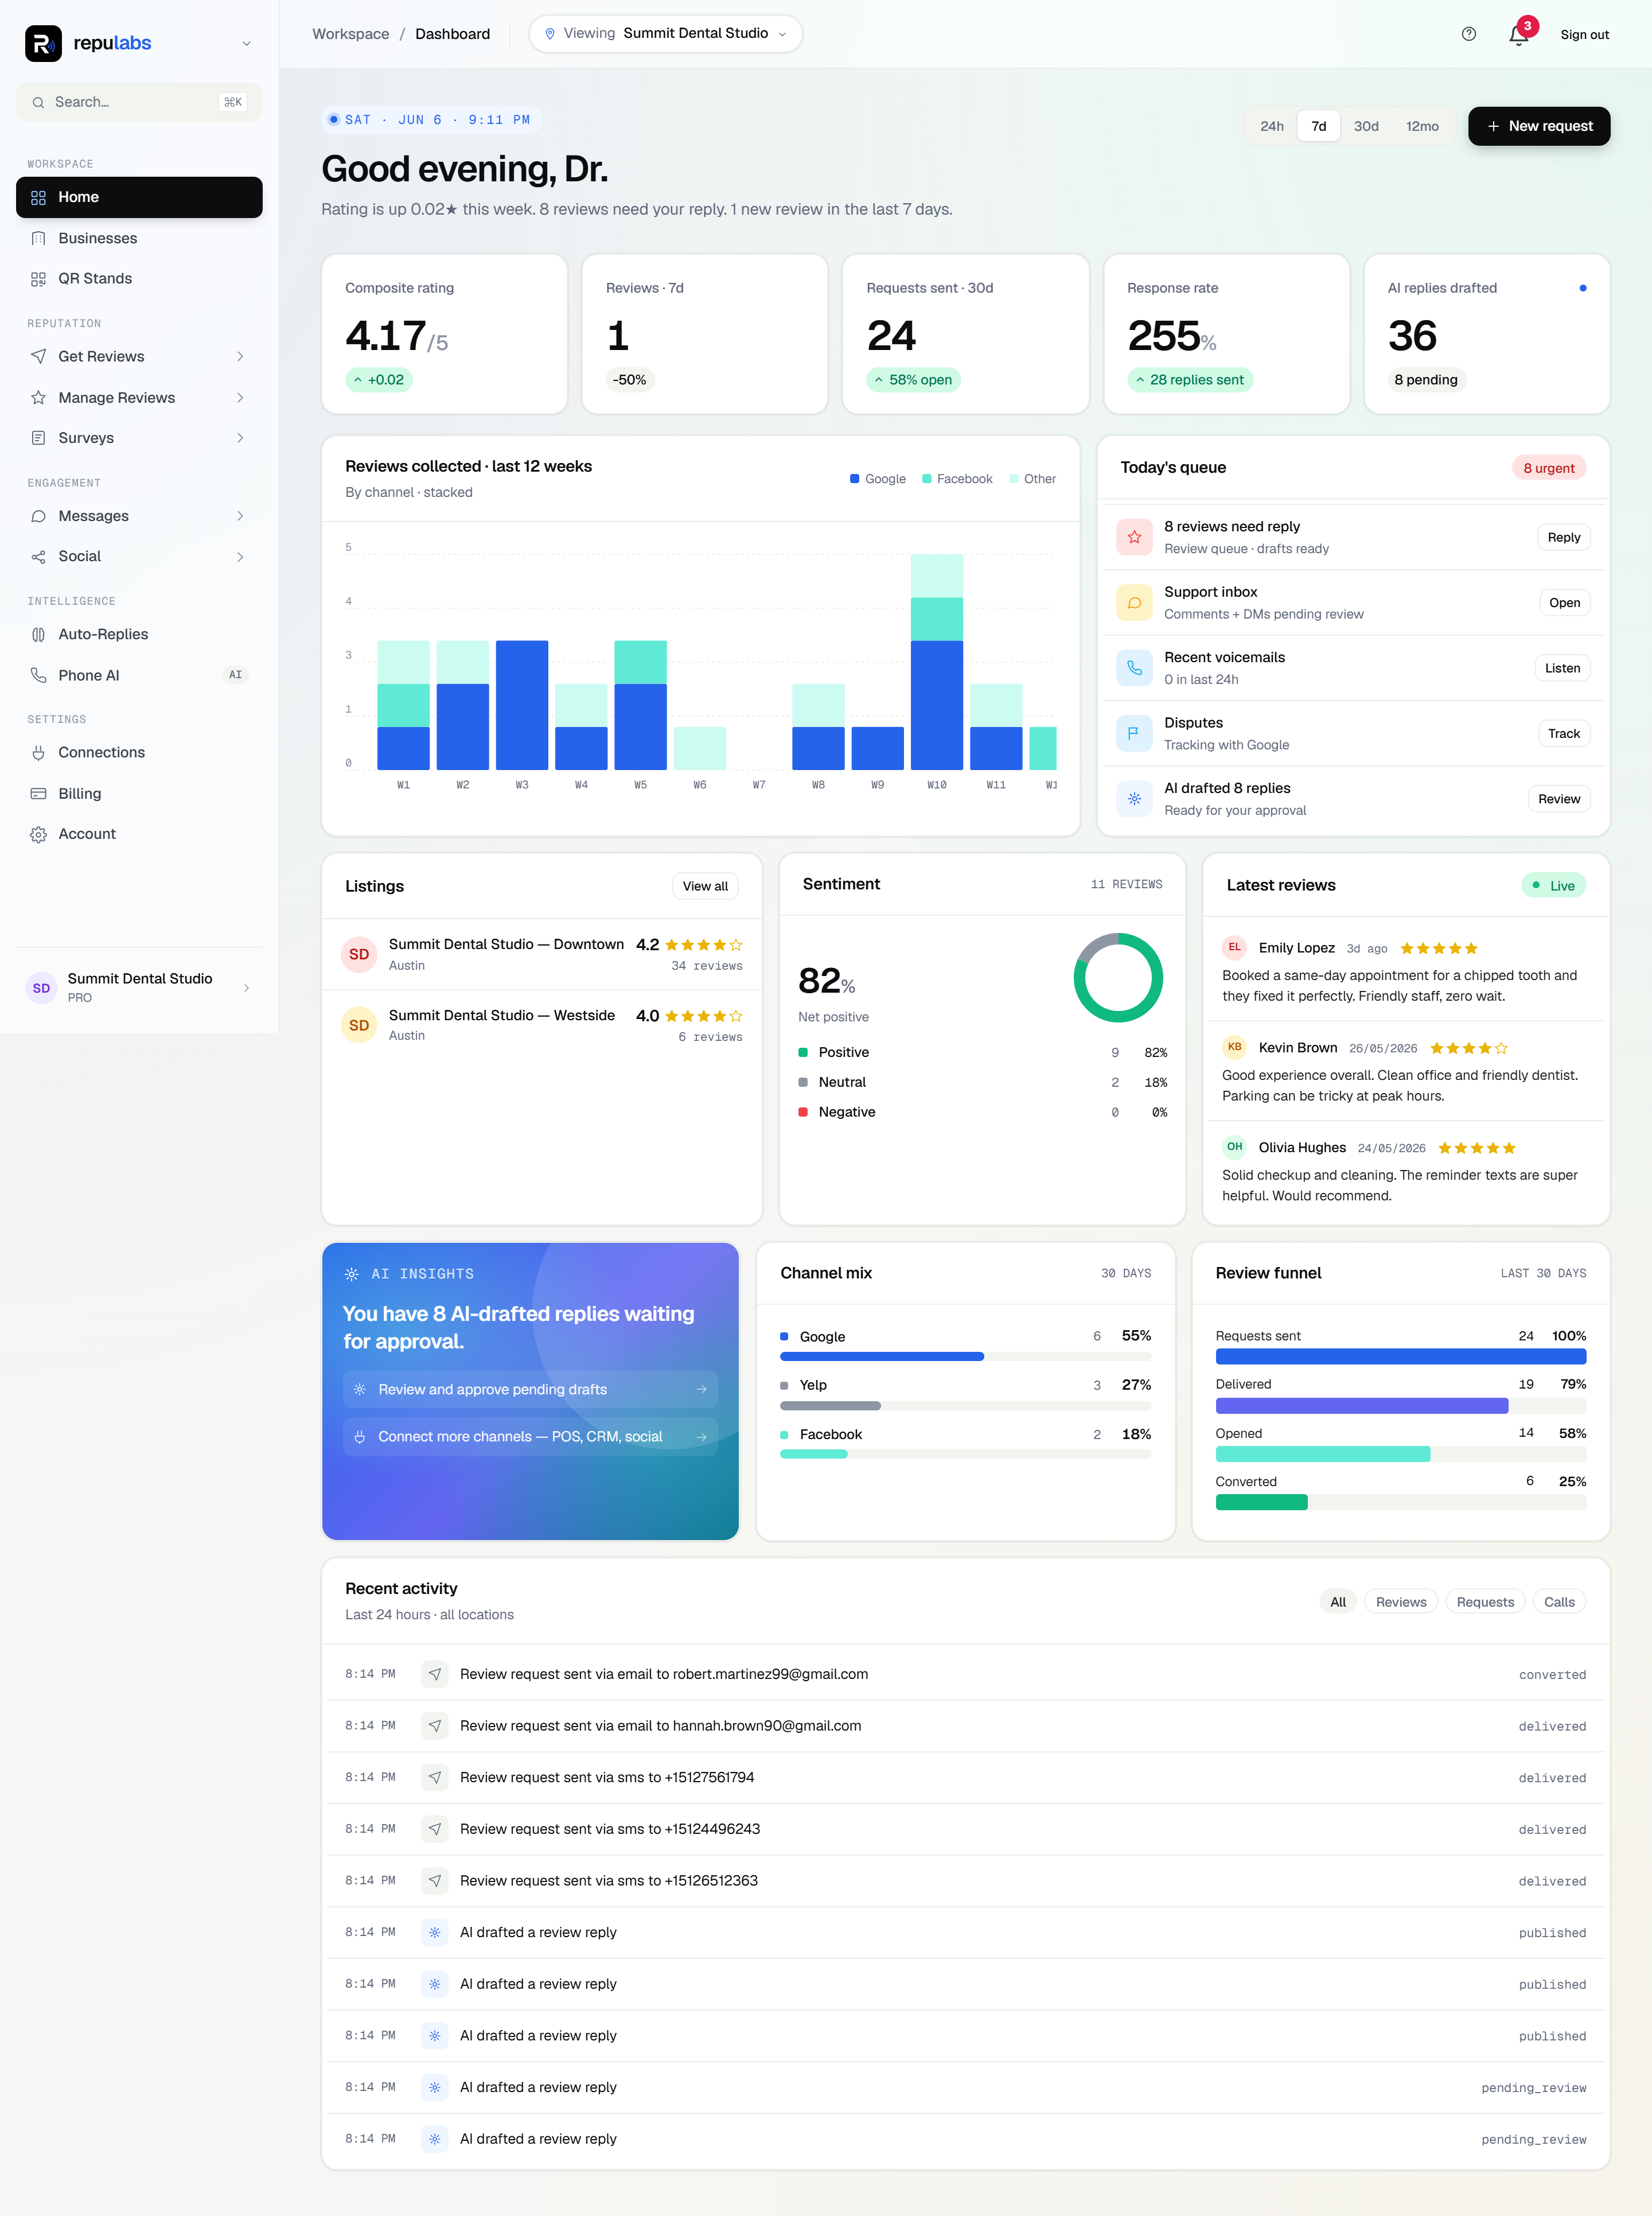The width and height of the screenshot is (1652, 2216).
Task: Go to Workspace breadcrumb
Action: tap(351, 34)
